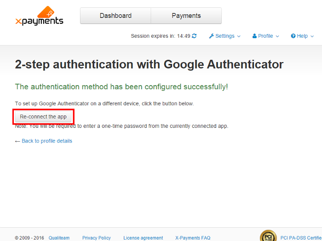Open the Dashboard tab

(x=115, y=16)
